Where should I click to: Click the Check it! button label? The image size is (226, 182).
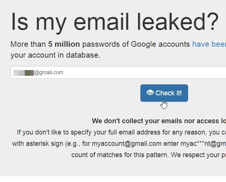pyautogui.click(x=169, y=93)
